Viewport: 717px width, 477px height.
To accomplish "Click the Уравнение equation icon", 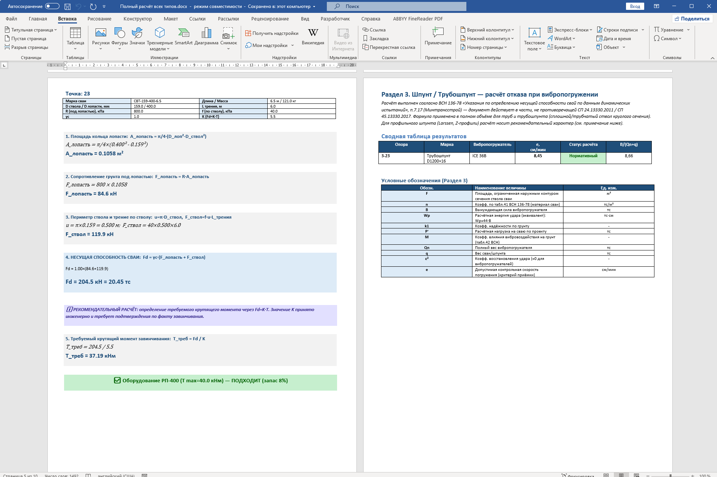I will [x=657, y=30].
